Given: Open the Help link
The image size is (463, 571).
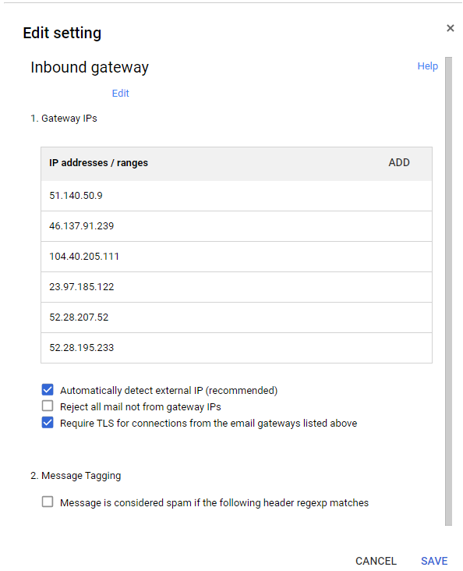Looking at the screenshot, I should [x=427, y=66].
